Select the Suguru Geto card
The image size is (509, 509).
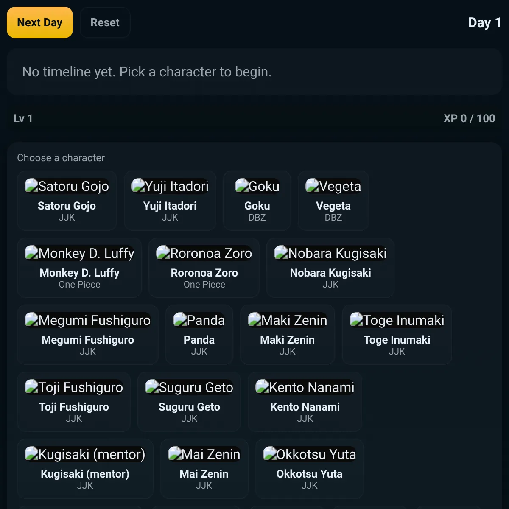(x=189, y=402)
